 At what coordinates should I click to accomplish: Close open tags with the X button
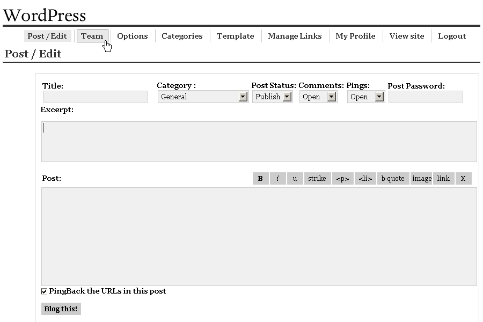tap(463, 179)
